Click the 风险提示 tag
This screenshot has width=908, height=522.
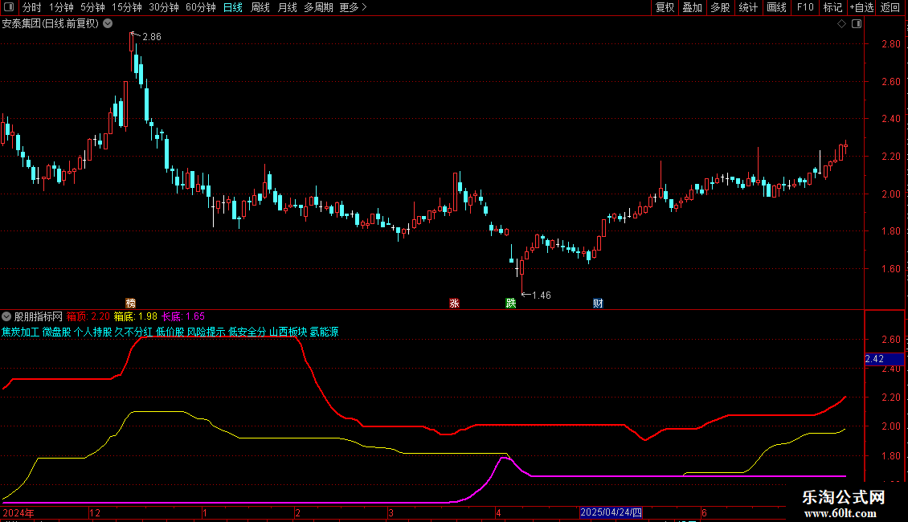tap(207, 332)
